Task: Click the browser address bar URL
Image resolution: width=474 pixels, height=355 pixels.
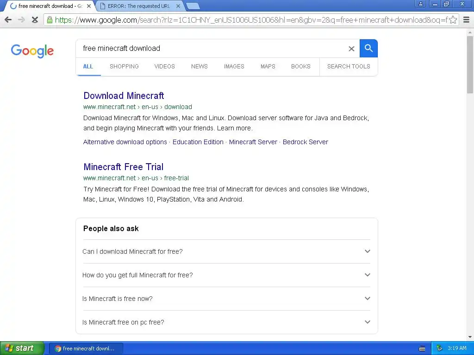Action: tap(251, 20)
